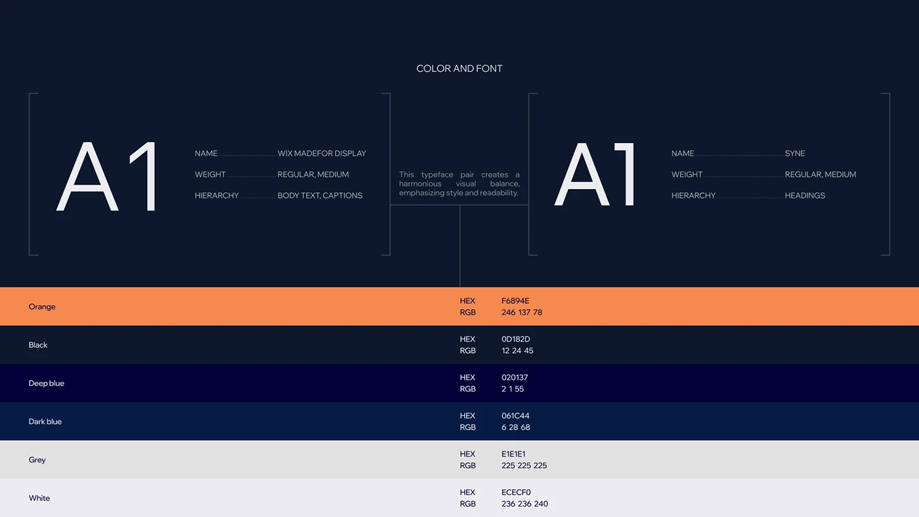Viewport: 919px width, 517px height.
Task: Click the SYNE font name
Action: [x=794, y=154]
